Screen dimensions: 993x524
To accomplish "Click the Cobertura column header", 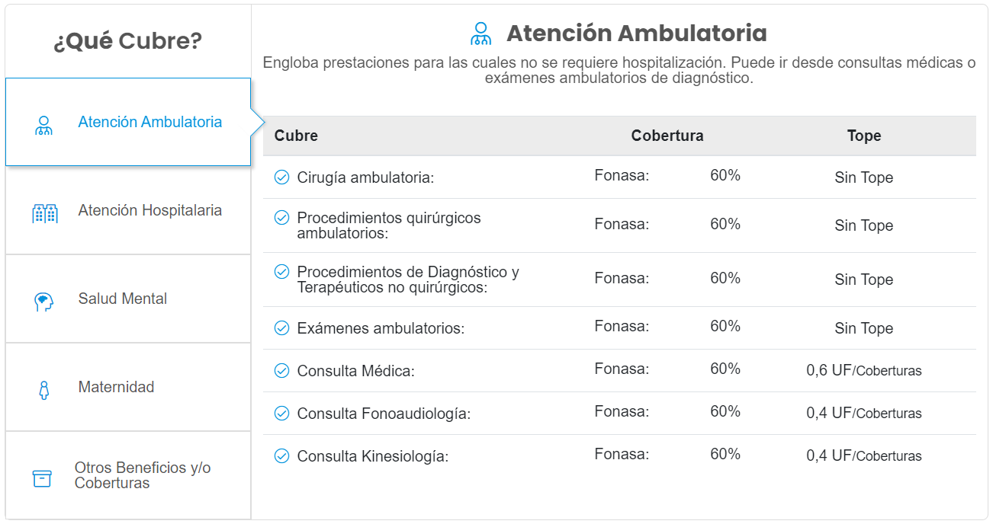I will 667,136.
